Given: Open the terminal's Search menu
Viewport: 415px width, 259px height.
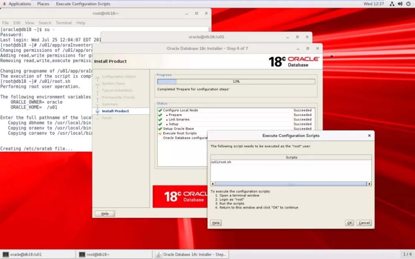Looking at the screenshot, I should [x=45, y=23].
